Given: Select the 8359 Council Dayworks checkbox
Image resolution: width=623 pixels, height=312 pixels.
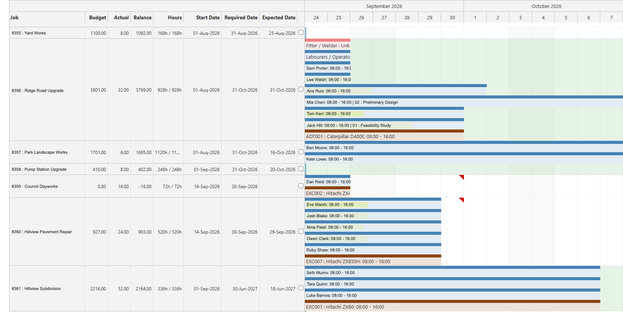Looking at the screenshot, I should [301, 186].
